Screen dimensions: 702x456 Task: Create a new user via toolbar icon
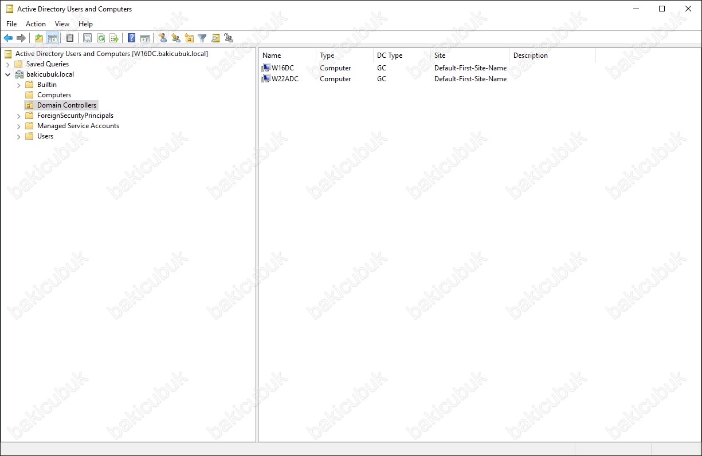coord(162,38)
